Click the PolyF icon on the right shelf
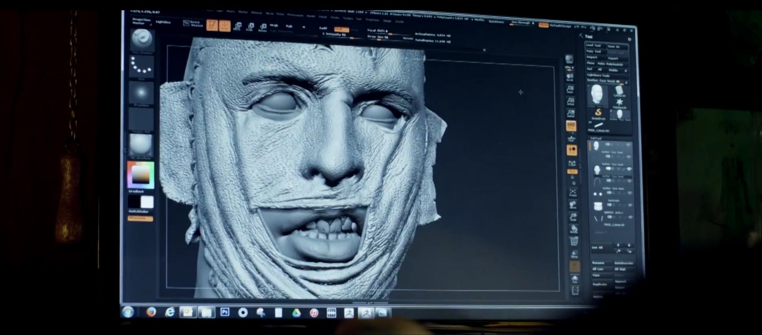Image resolution: width=762 pixels, height=335 pixels. [x=574, y=241]
